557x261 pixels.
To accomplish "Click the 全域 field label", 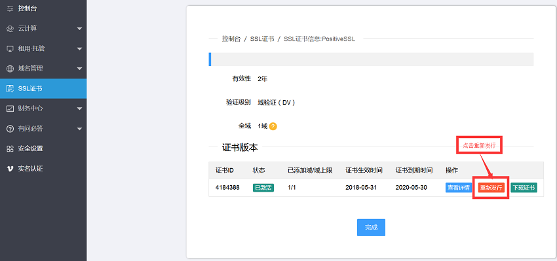I will [x=245, y=126].
